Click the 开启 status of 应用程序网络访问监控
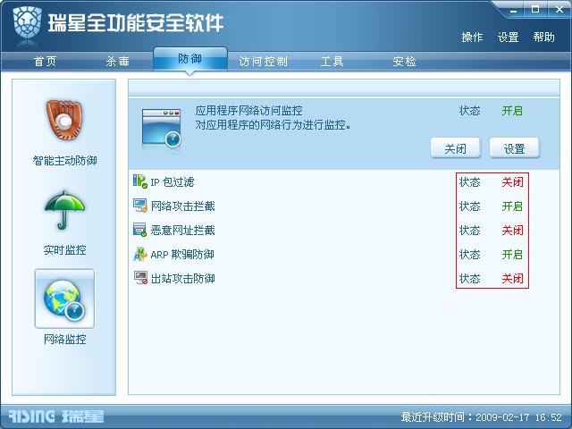 (512, 111)
